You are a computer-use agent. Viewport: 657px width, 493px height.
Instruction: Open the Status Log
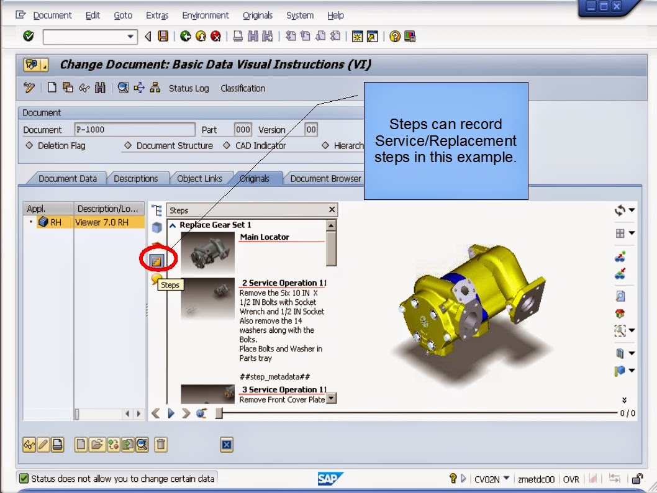188,88
